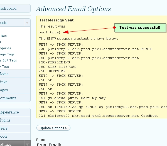The image size is (167, 146).
Task: Open the Pages menu item
Action: pos(4,90)
